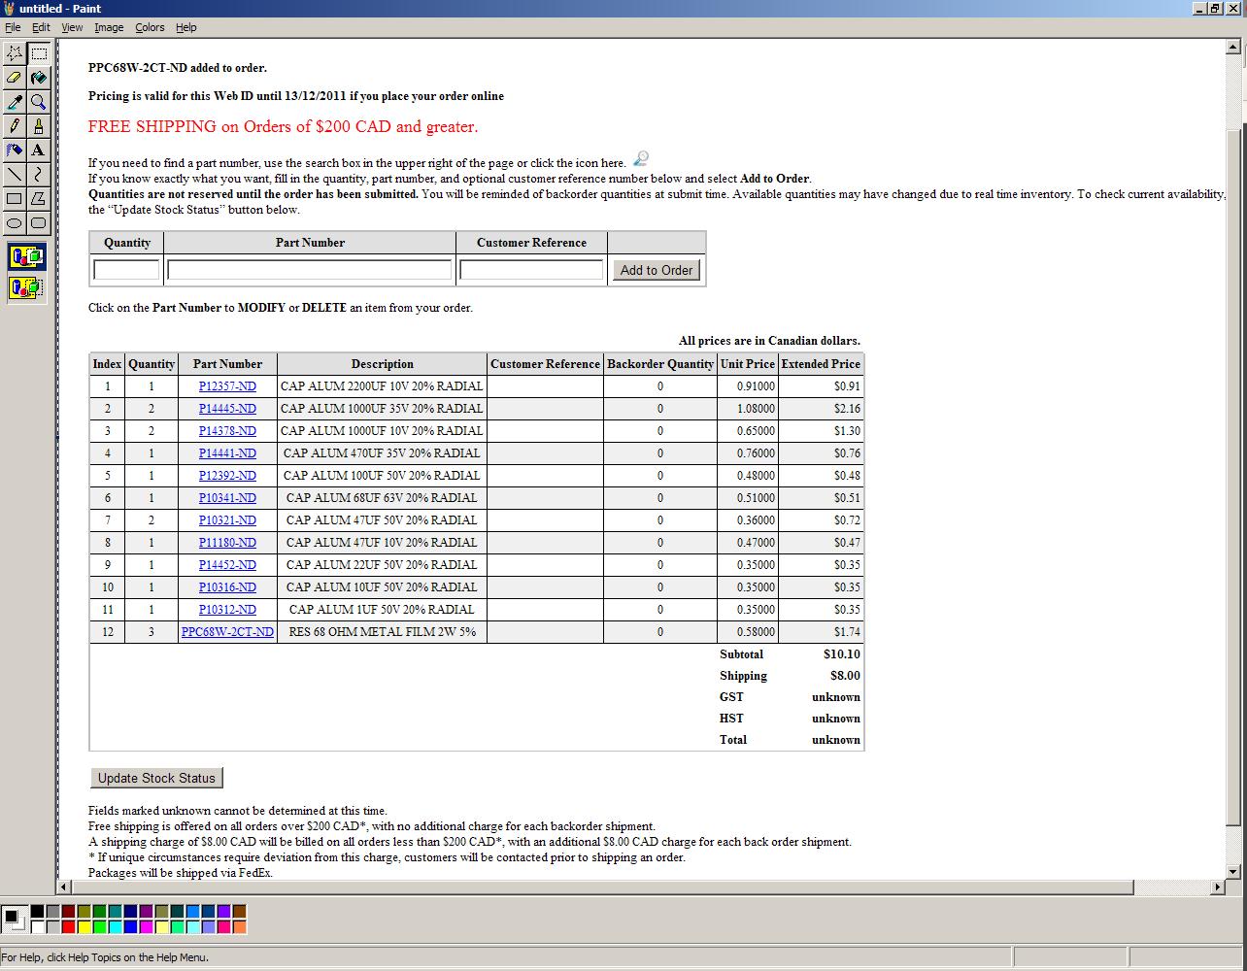Choose the brown color swatch
Screen dimensions: 1247x971
click(x=239, y=911)
